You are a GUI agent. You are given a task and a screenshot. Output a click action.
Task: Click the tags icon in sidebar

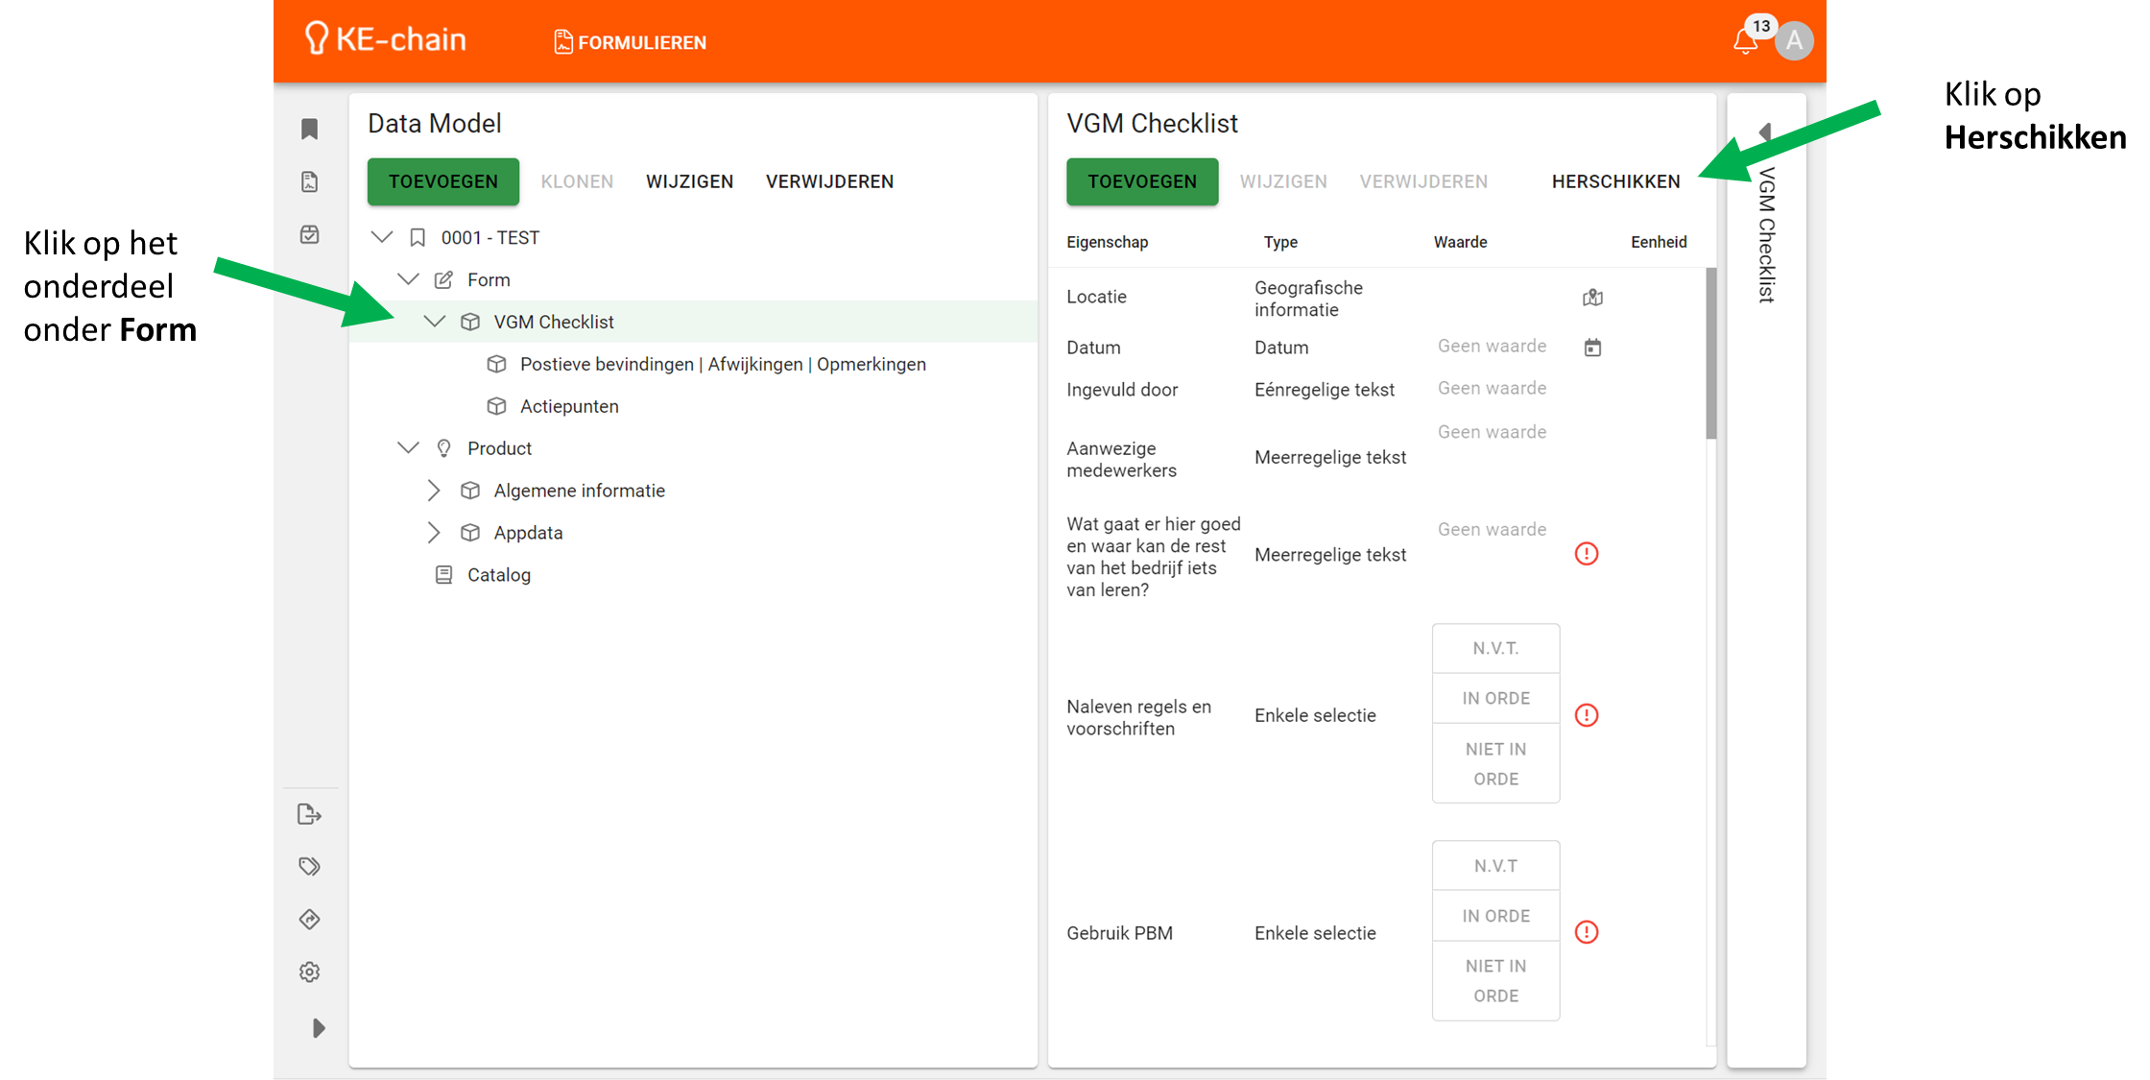[309, 867]
